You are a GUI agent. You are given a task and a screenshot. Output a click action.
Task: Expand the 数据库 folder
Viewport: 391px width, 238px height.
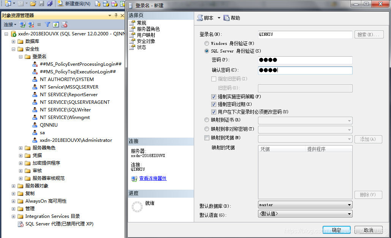[x=13, y=41]
